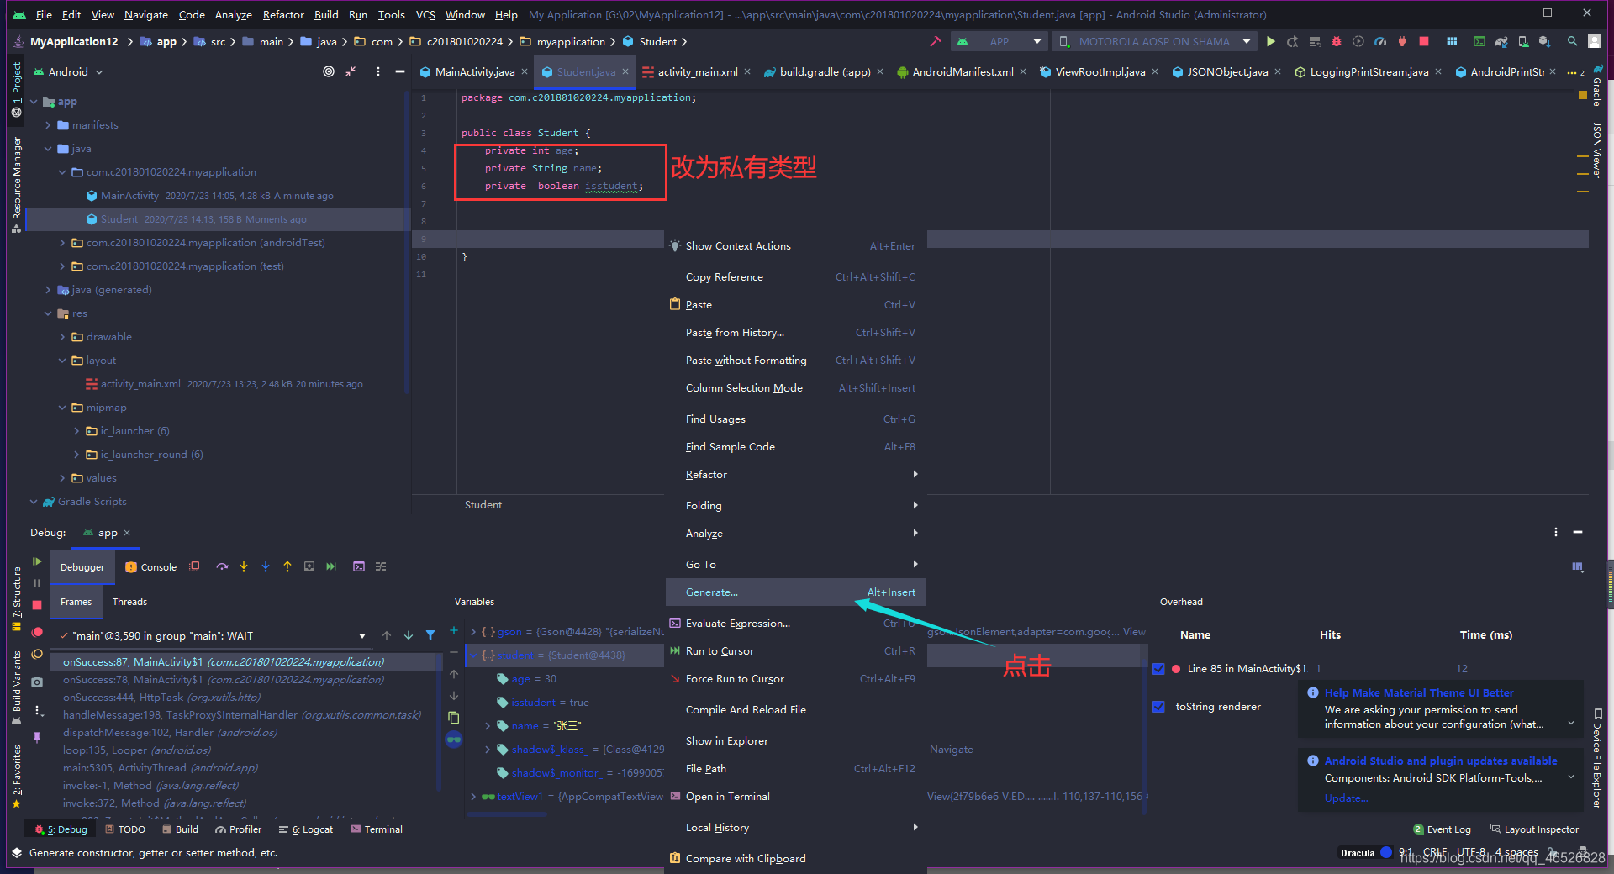Viewport: 1614px width, 874px height.
Task: Click the Resume Program icon in Debug panel
Action: coord(37,561)
